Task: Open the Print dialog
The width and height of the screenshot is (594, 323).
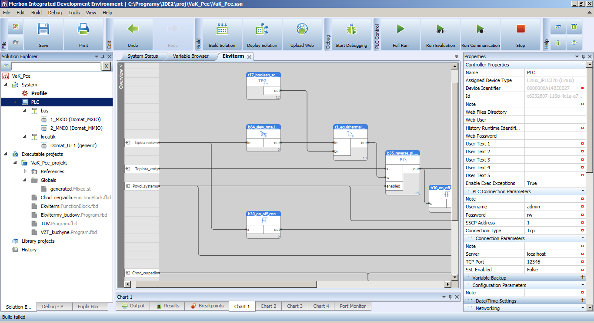Action: click(x=84, y=34)
